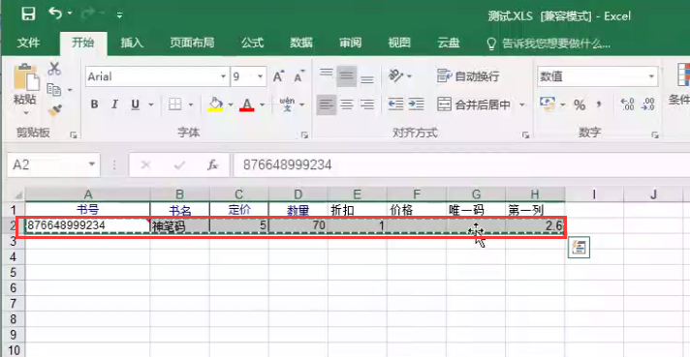Image resolution: width=690 pixels, height=357 pixels.
Task: Open the Arial font name dropdown
Action: click(223, 76)
